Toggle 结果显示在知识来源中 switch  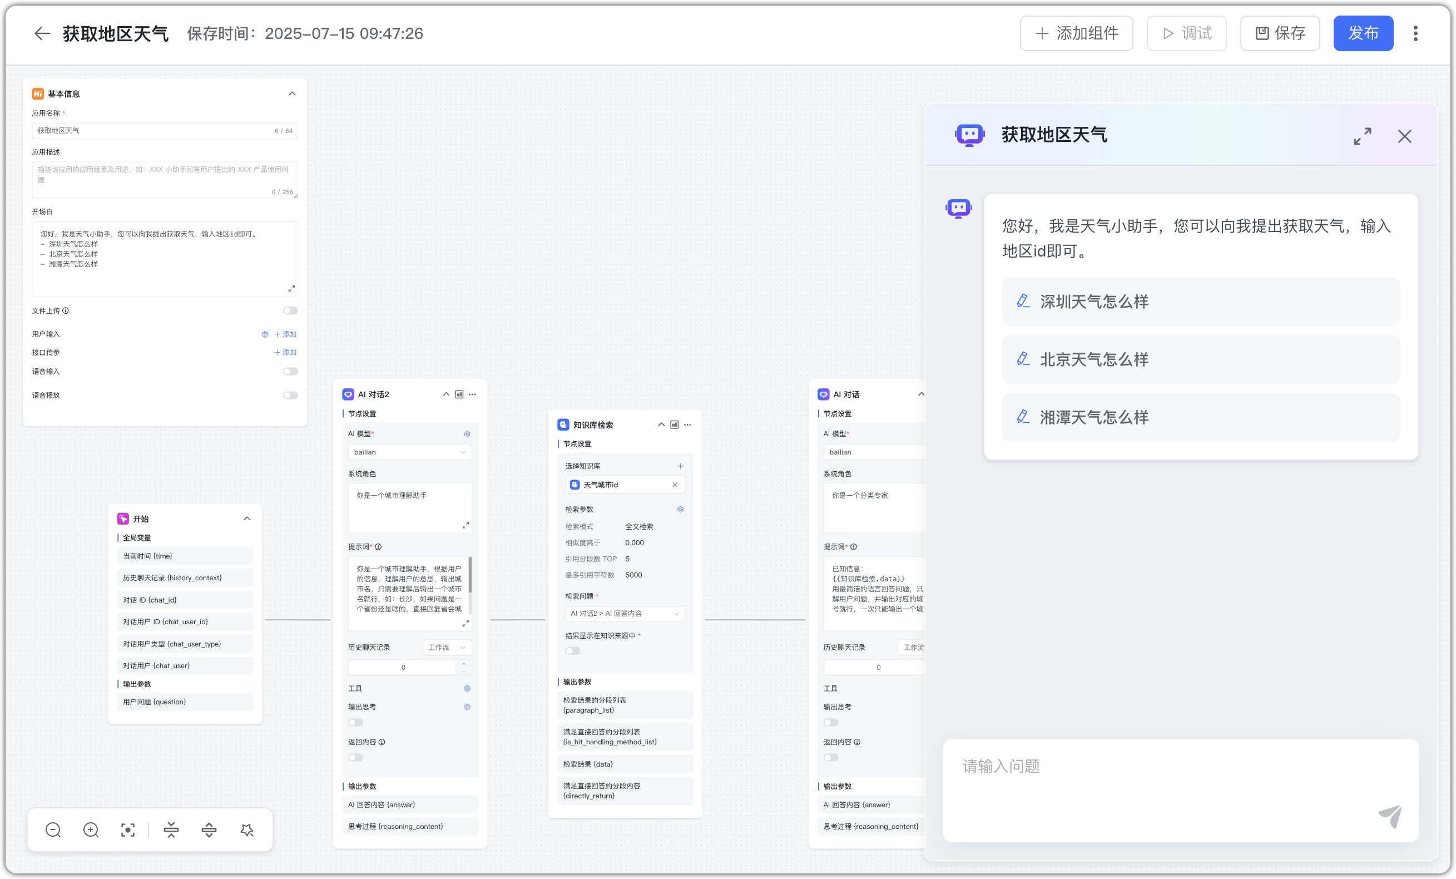click(573, 651)
